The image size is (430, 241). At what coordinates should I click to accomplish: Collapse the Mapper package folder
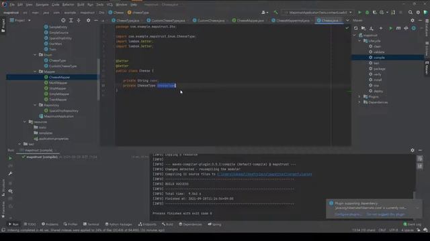(x=35, y=72)
